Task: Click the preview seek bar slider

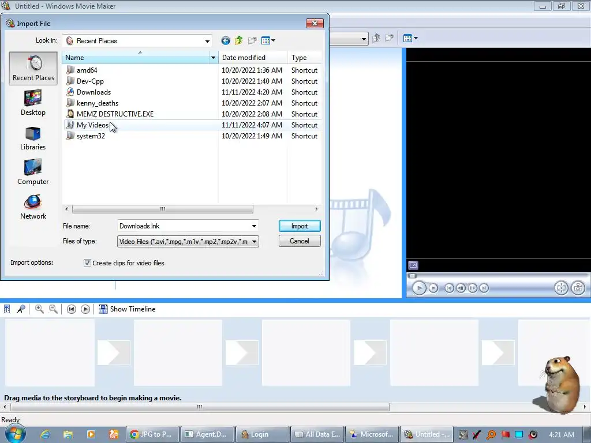Action: pos(412,276)
